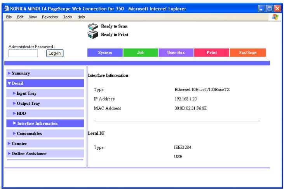The height and width of the screenshot is (189, 284).
Task: Click the Counter arrow triangle
Action: pyautogui.click(x=9, y=143)
